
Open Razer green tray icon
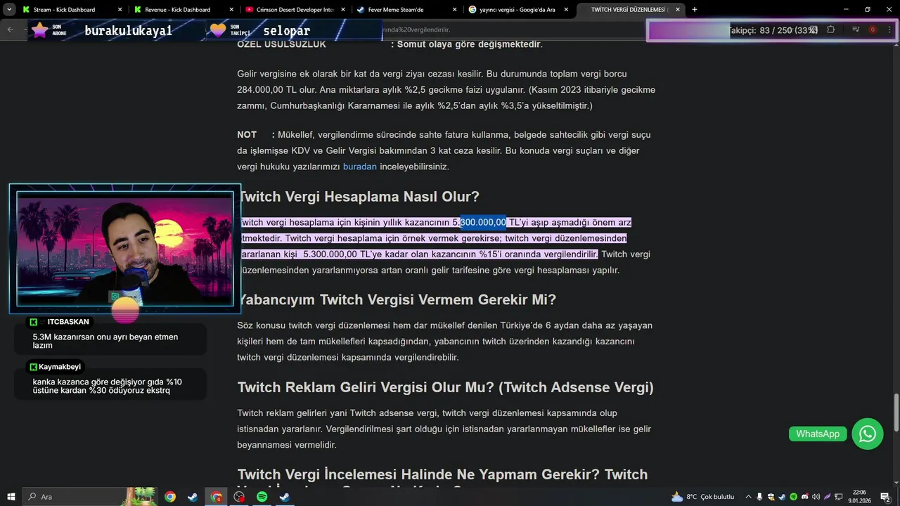click(x=793, y=497)
